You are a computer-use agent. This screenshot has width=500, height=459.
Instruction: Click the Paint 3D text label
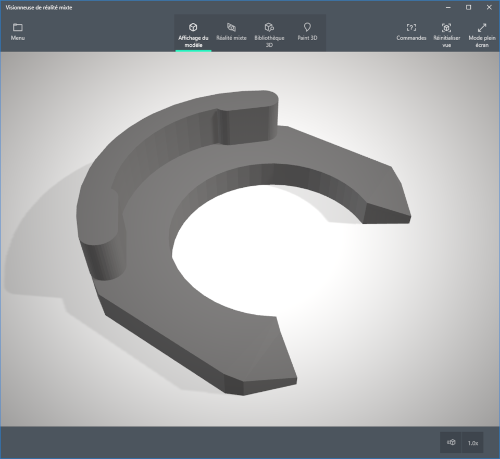pyautogui.click(x=307, y=38)
